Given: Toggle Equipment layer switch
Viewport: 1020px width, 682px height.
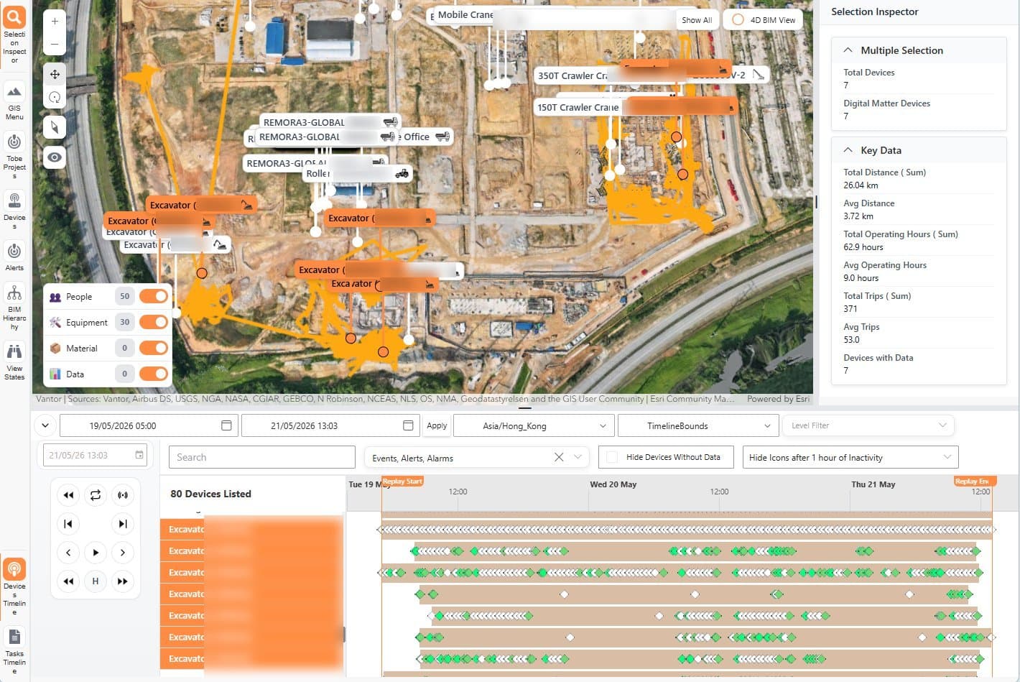Looking at the screenshot, I should [x=153, y=322].
